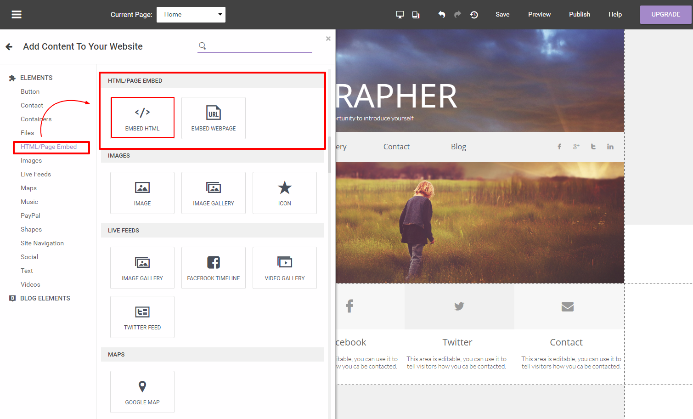Add the Embed HTML element

click(x=142, y=118)
